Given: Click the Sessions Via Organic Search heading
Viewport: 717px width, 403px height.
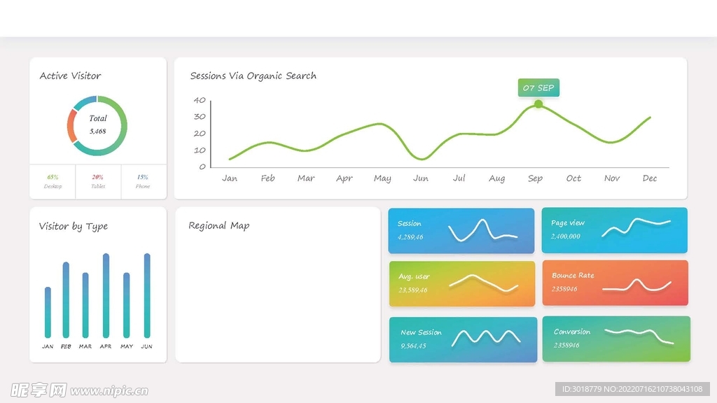Looking at the screenshot, I should click(x=253, y=76).
